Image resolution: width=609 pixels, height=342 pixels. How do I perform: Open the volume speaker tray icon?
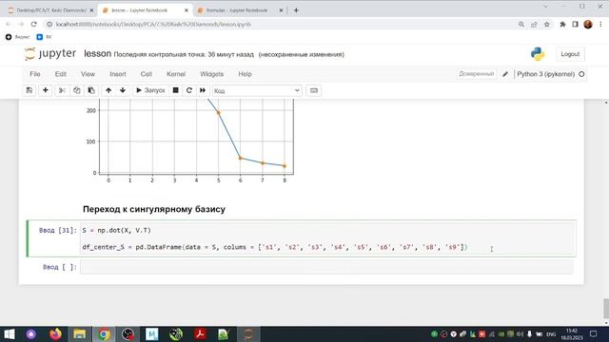pyautogui.click(x=521, y=334)
